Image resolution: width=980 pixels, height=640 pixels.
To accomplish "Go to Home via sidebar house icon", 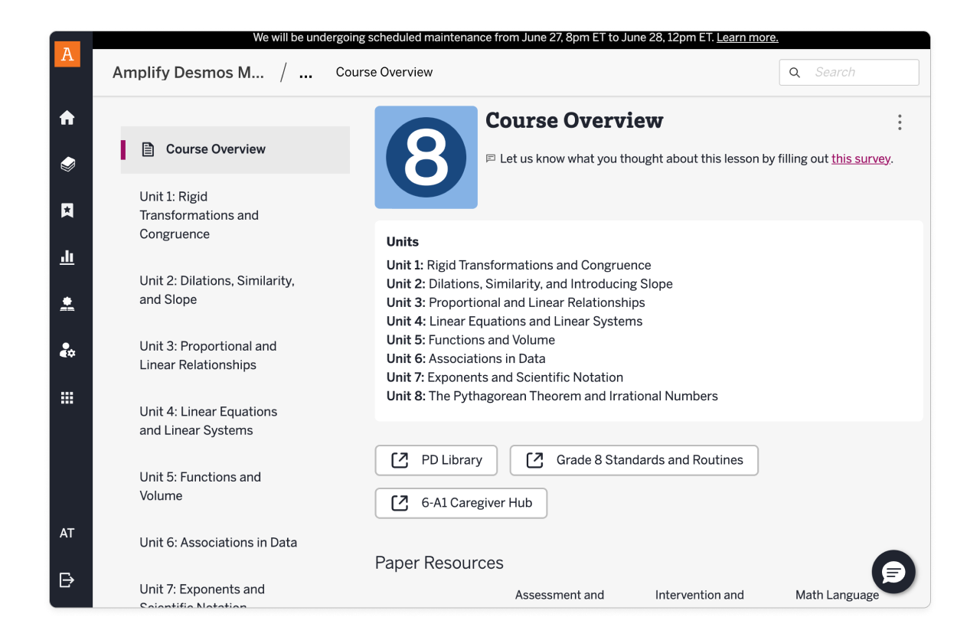I will click(x=67, y=117).
